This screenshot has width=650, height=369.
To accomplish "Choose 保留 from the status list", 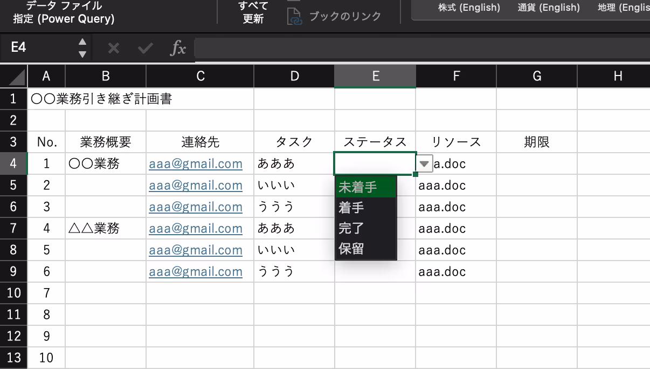I will [365, 249].
